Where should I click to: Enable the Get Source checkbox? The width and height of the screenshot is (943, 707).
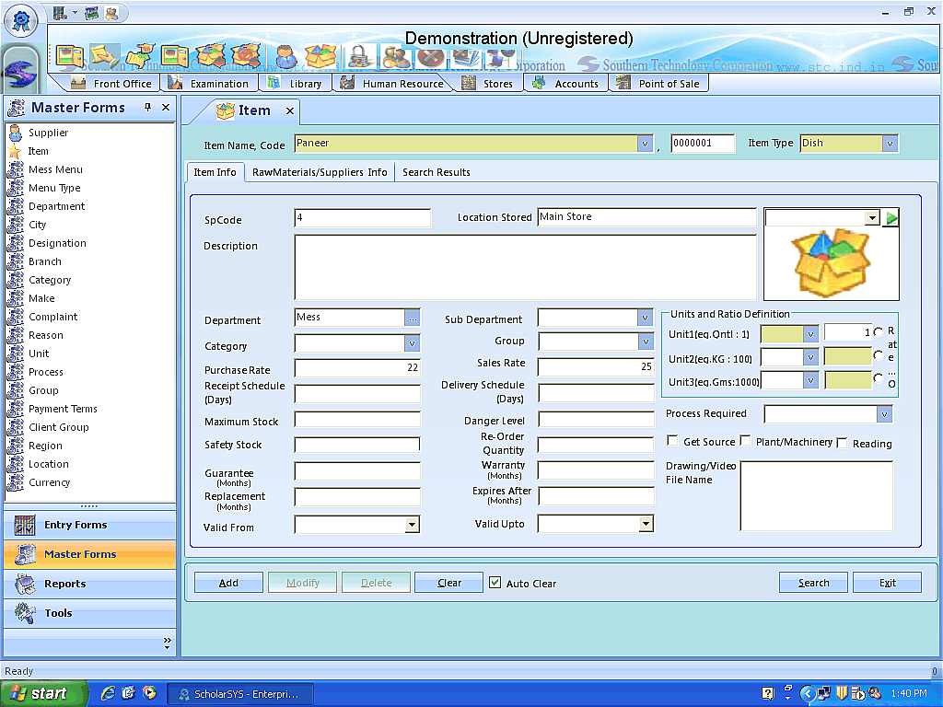pos(672,442)
